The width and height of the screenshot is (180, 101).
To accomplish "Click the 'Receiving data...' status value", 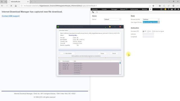I will coord(73,35).
